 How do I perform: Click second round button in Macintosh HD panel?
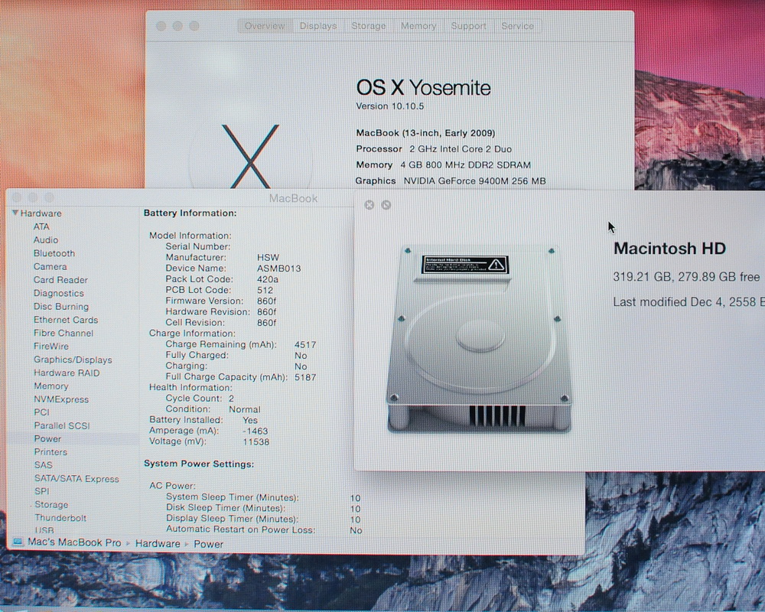[386, 205]
